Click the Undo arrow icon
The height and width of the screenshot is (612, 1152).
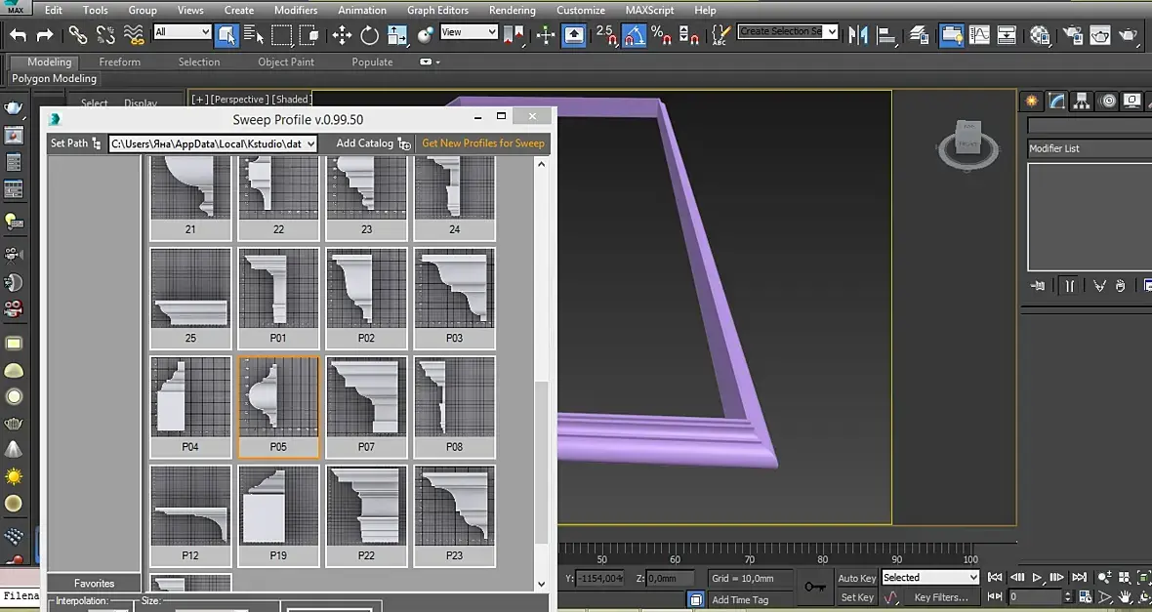click(19, 35)
